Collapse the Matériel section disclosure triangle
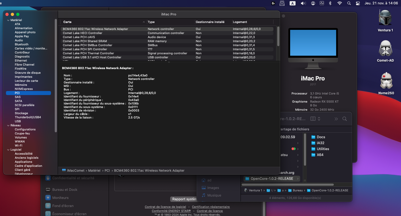The height and width of the screenshot is (216, 401). click(x=8, y=20)
